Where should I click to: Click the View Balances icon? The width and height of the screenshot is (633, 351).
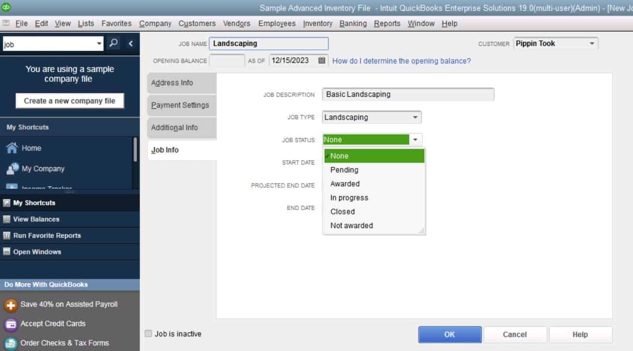tap(7, 219)
